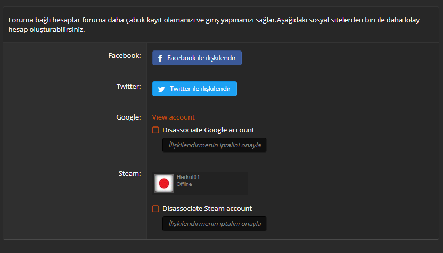Open the red circle Steam avatar
Viewport: 443px width, 253px height.
tap(164, 183)
